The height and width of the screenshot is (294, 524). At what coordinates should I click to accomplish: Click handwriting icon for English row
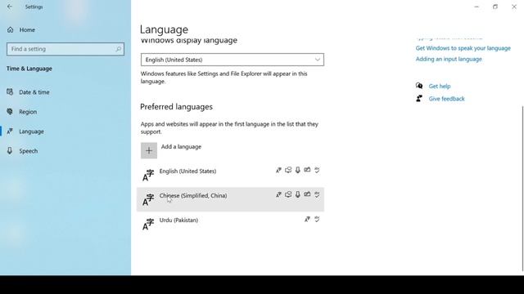(x=307, y=170)
